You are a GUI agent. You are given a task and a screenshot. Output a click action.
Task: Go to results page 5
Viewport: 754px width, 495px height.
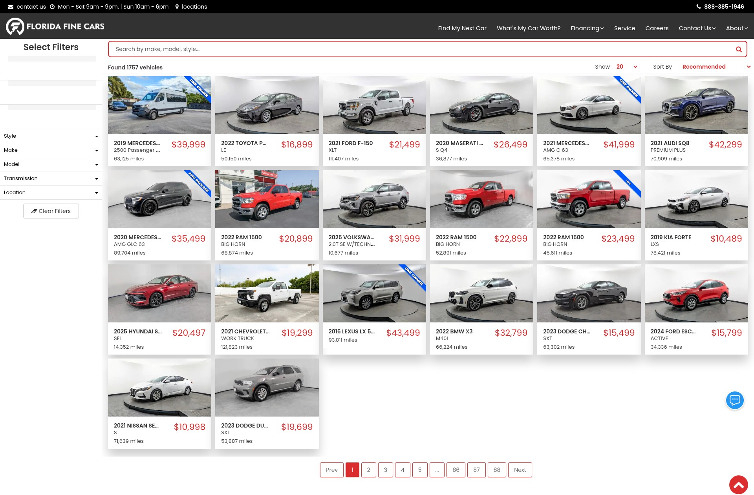420,470
